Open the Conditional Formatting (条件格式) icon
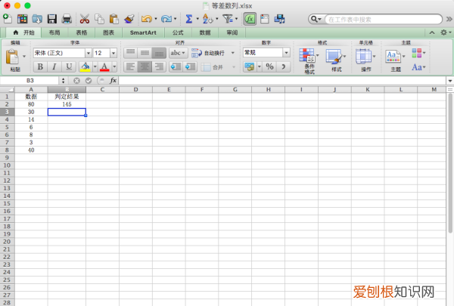454x306 pixels. 308,59
